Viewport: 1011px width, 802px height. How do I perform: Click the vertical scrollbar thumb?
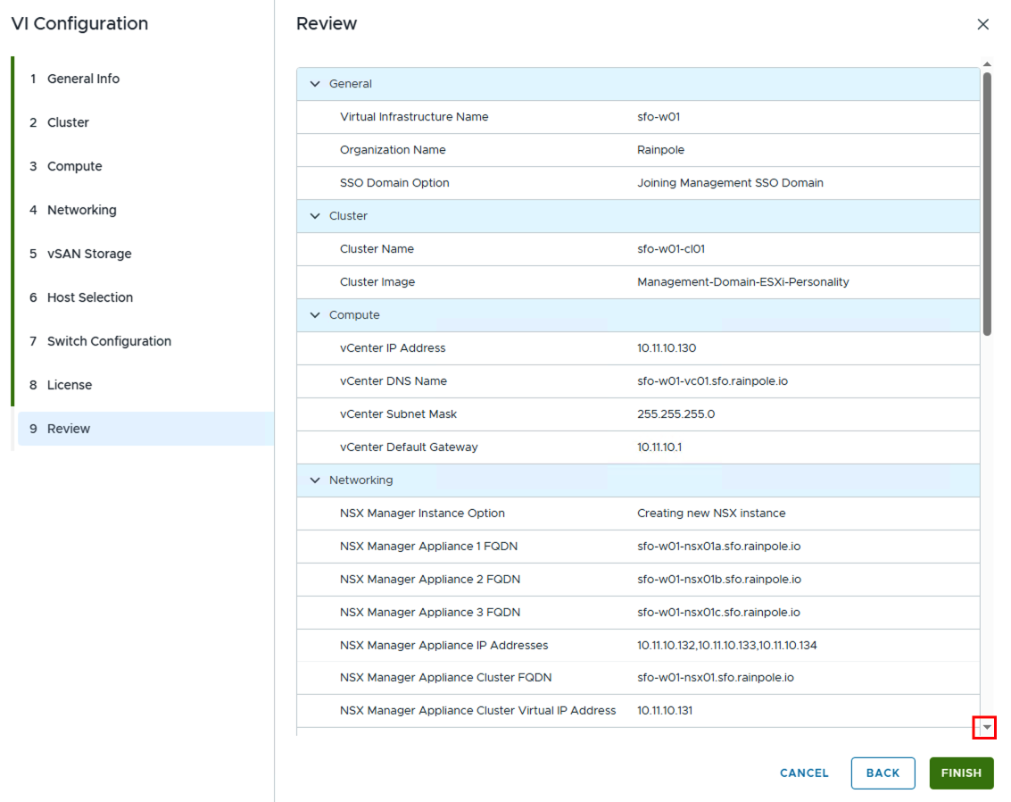point(986,204)
